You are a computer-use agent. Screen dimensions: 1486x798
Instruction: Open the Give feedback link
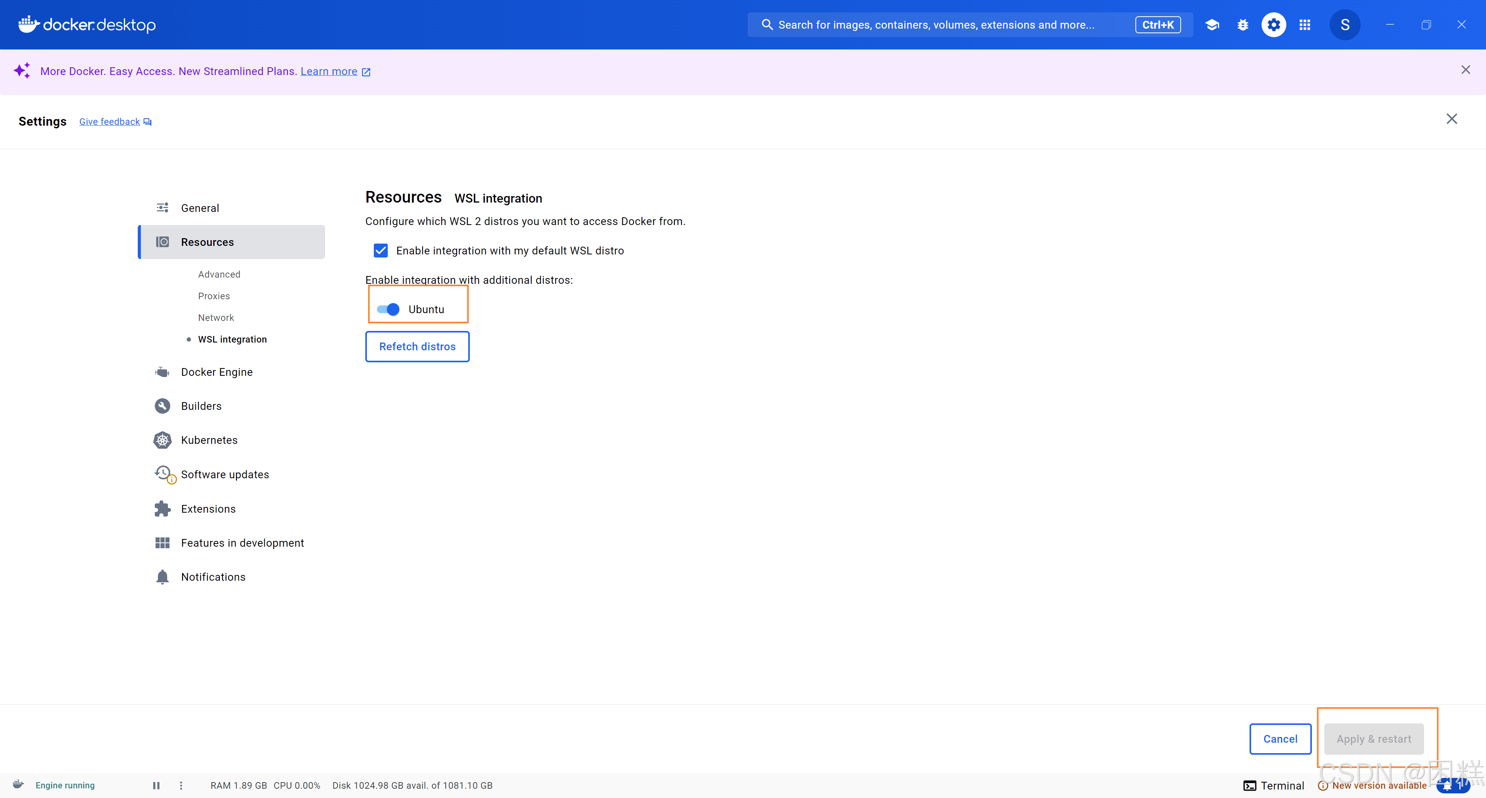coord(109,121)
